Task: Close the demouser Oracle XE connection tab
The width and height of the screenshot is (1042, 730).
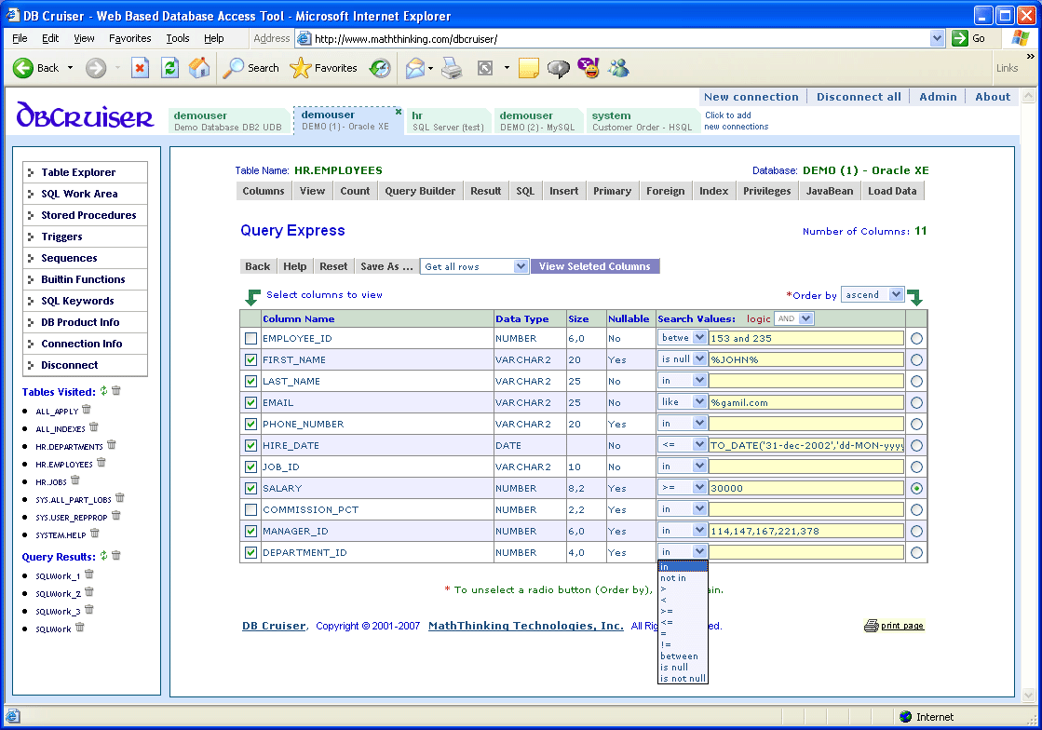Action: tap(398, 112)
